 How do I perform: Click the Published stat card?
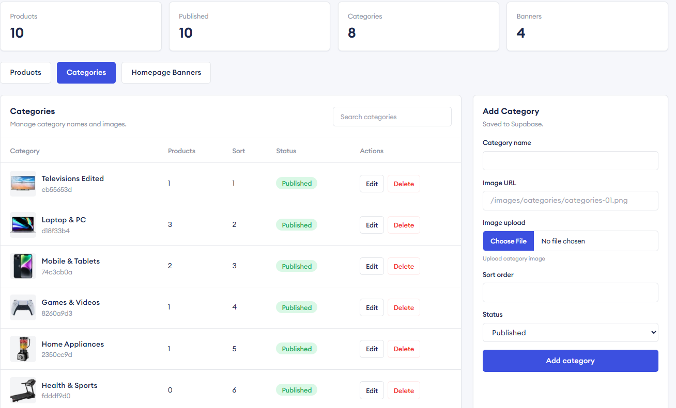point(250,26)
